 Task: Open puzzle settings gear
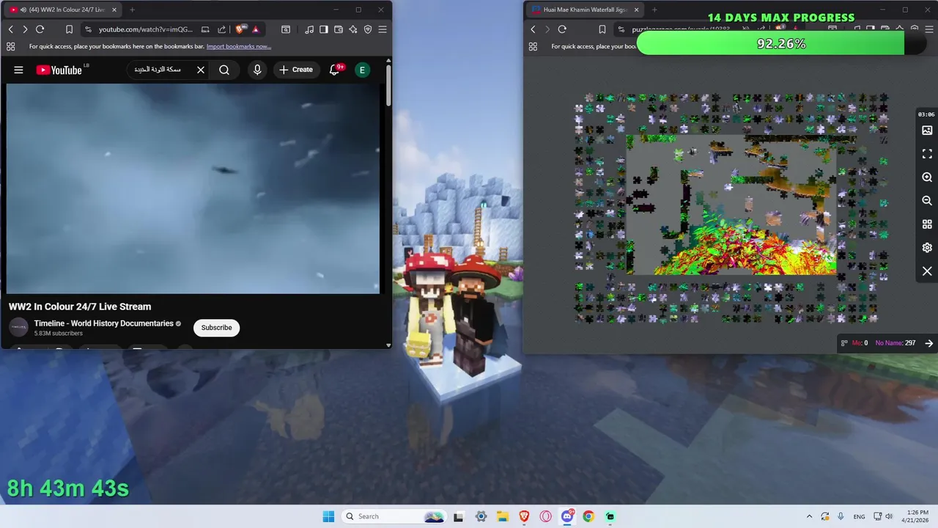click(927, 248)
